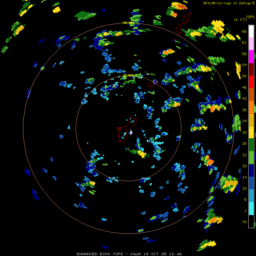Screen dimensions: 256x256
Task: Click the 26 legend value
Action: pyautogui.click(x=244, y=144)
